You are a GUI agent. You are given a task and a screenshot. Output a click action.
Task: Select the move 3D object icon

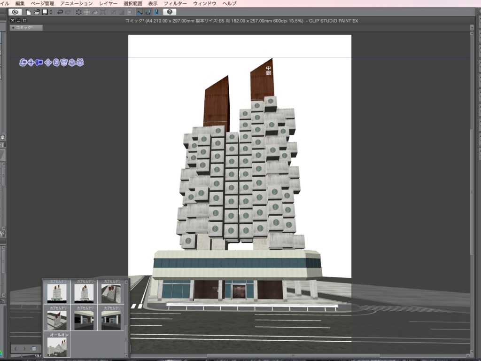tap(48, 63)
